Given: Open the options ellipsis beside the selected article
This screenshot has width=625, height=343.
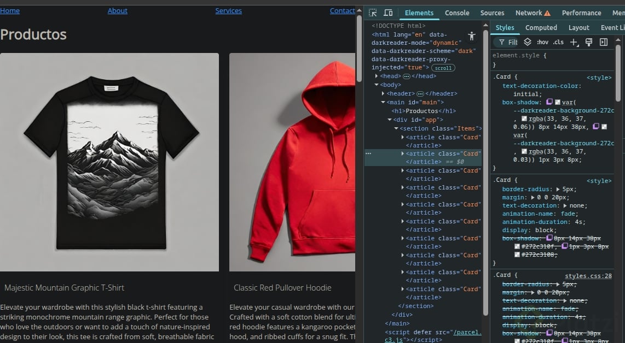Looking at the screenshot, I should click(x=368, y=153).
